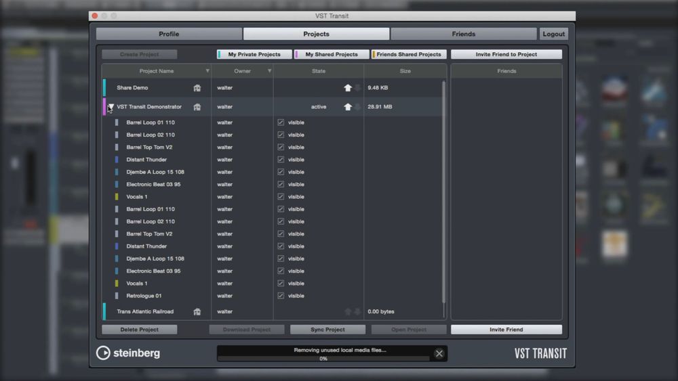Toggle visible checkbox for the first Barrel Top Tom V2
Image resolution: width=678 pixels, height=381 pixels.
(x=281, y=147)
